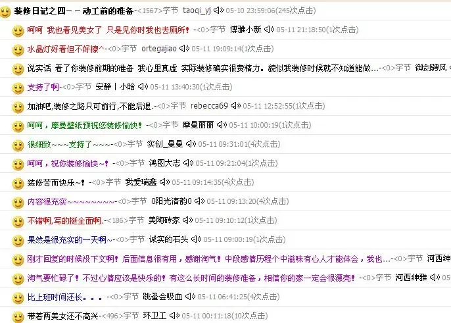451x323 pixels.
Task: Click smiley icon beside 淘气要忙碌了
Action: [x=18, y=279]
